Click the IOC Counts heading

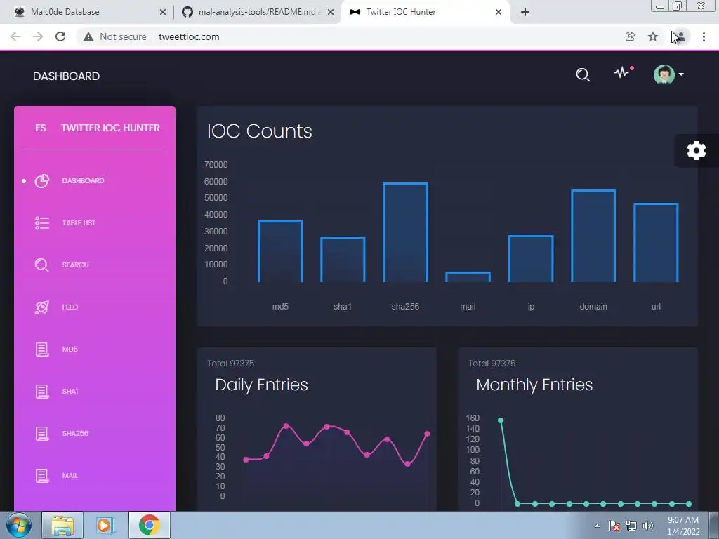pyautogui.click(x=260, y=131)
